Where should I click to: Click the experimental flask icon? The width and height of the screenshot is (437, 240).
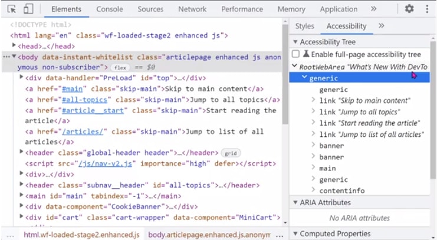[306, 54]
